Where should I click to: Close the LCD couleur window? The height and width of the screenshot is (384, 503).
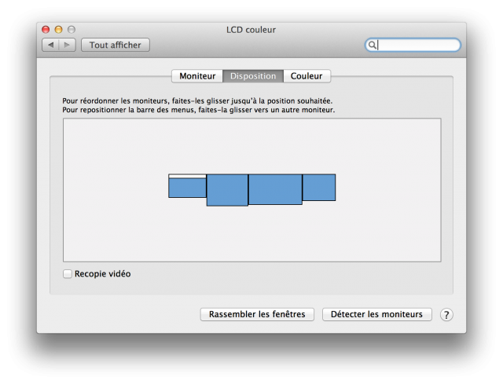point(46,30)
